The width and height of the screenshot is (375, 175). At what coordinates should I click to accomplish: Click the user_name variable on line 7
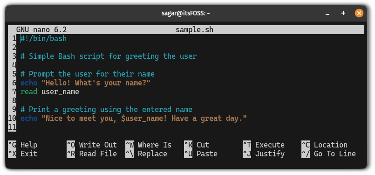pos(60,92)
